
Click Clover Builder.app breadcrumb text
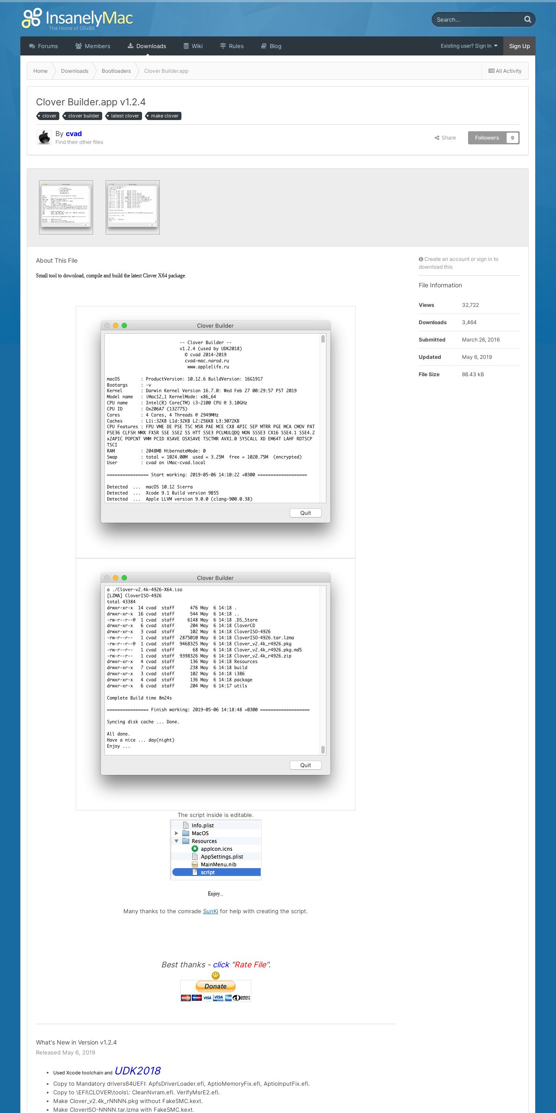click(166, 71)
